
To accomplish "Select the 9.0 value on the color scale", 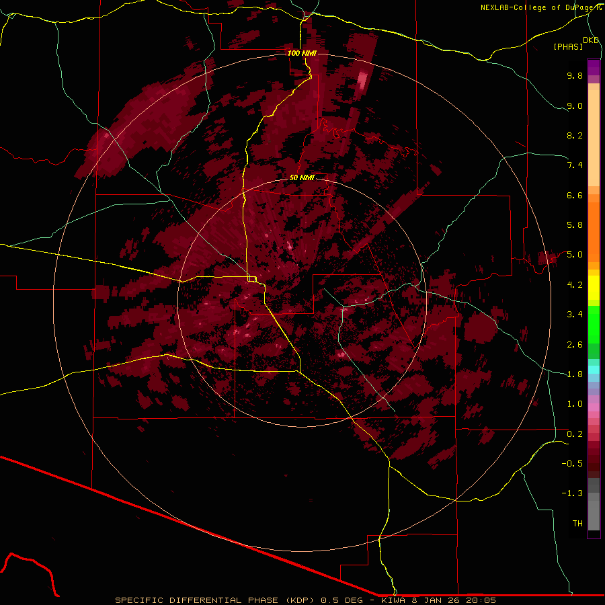I will [575, 106].
